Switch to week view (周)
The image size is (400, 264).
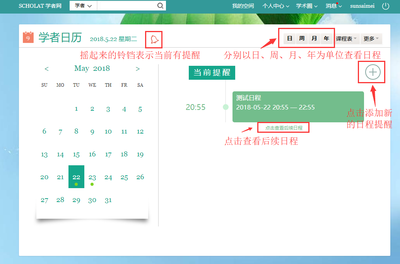point(302,39)
